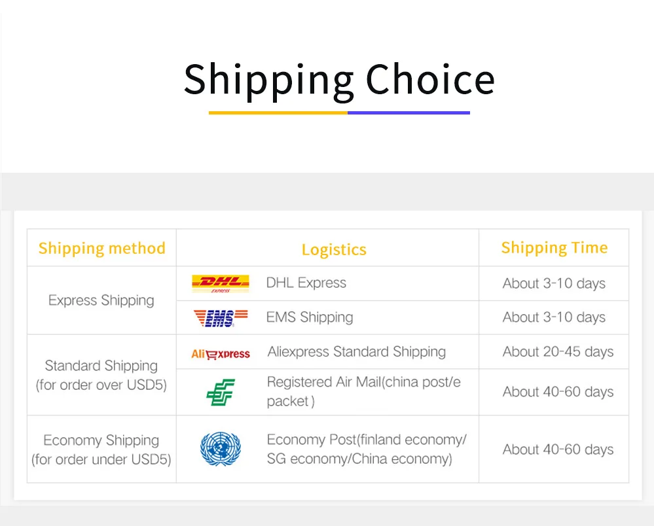The image size is (654, 526).
Task: Click the Economy Shipping order under USD5 cell
Action: pyautogui.click(x=101, y=449)
